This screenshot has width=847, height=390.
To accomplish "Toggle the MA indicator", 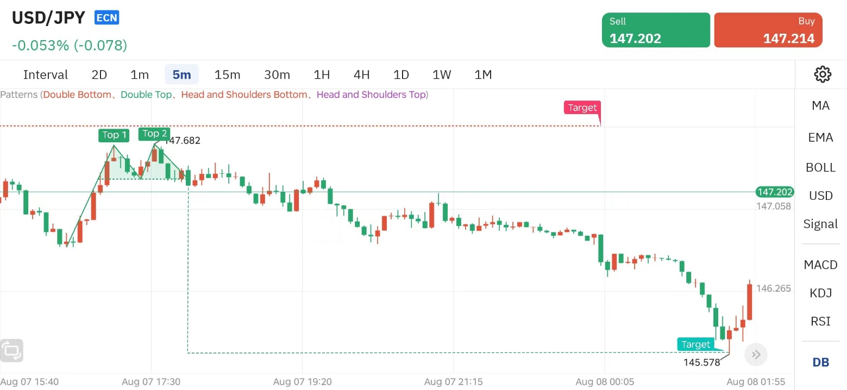I will coord(820,106).
